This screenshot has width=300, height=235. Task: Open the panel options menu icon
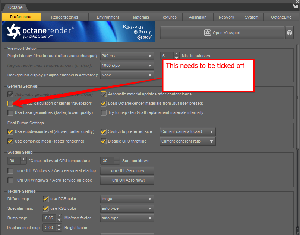[296, 7]
